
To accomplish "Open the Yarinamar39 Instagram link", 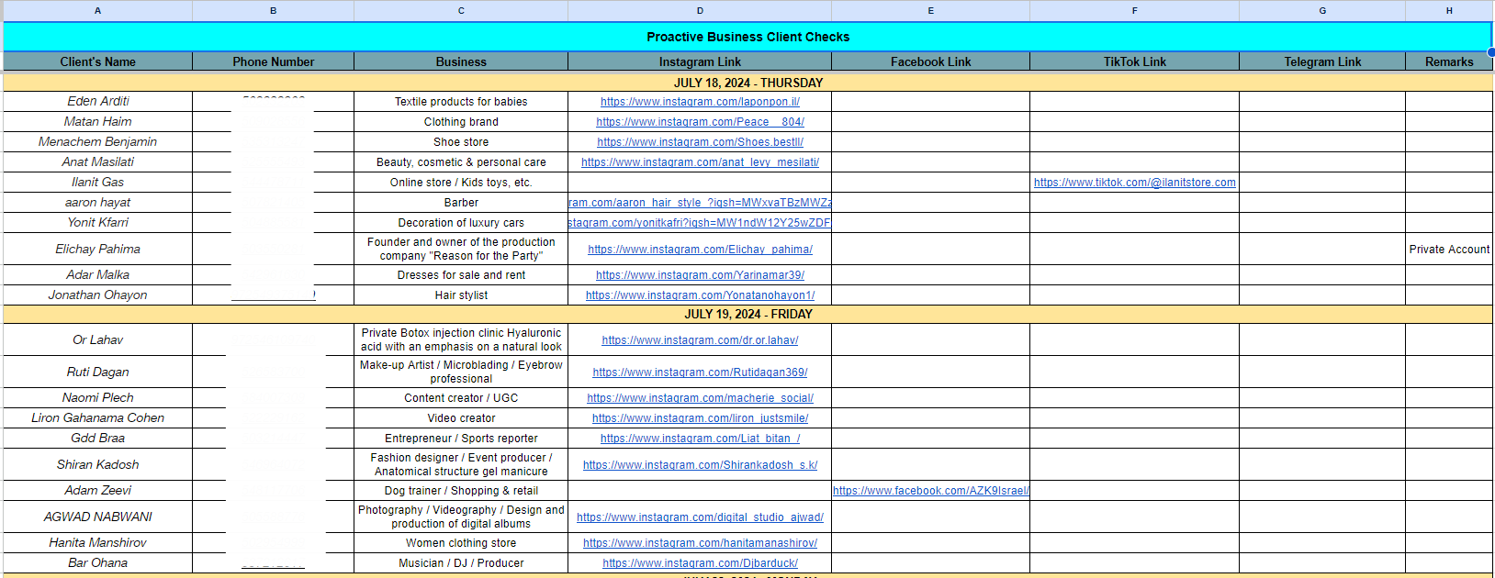I will [700, 275].
